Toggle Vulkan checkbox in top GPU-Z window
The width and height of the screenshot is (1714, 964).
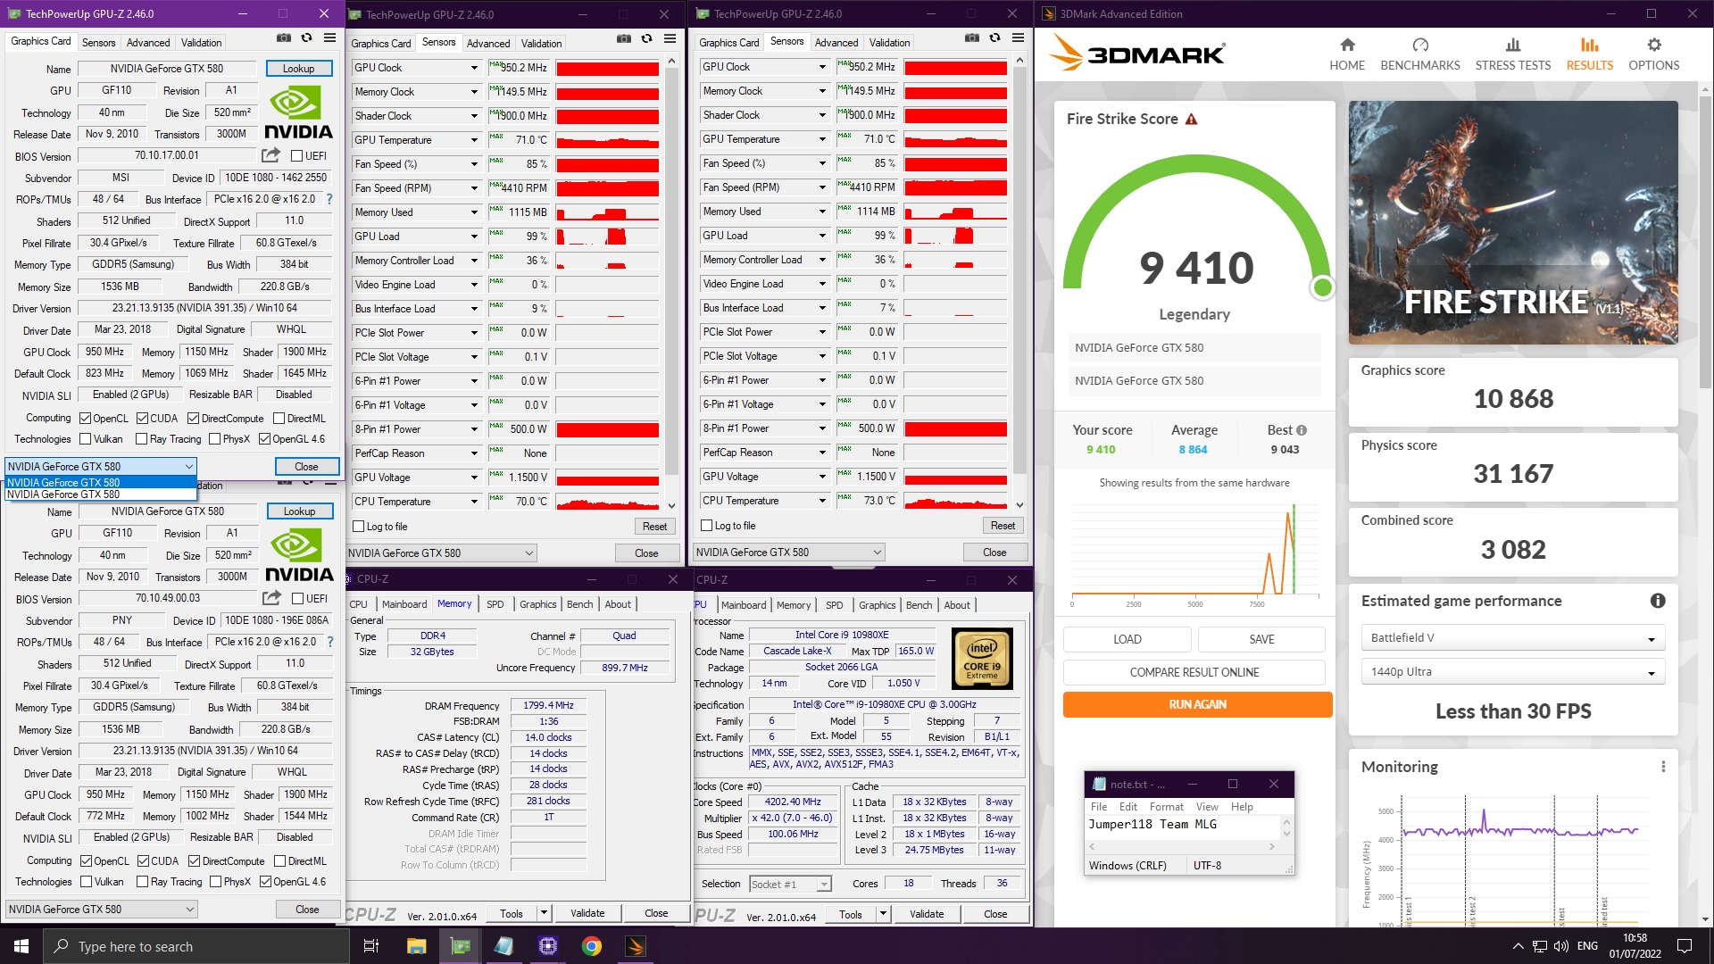click(x=85, y=439)
